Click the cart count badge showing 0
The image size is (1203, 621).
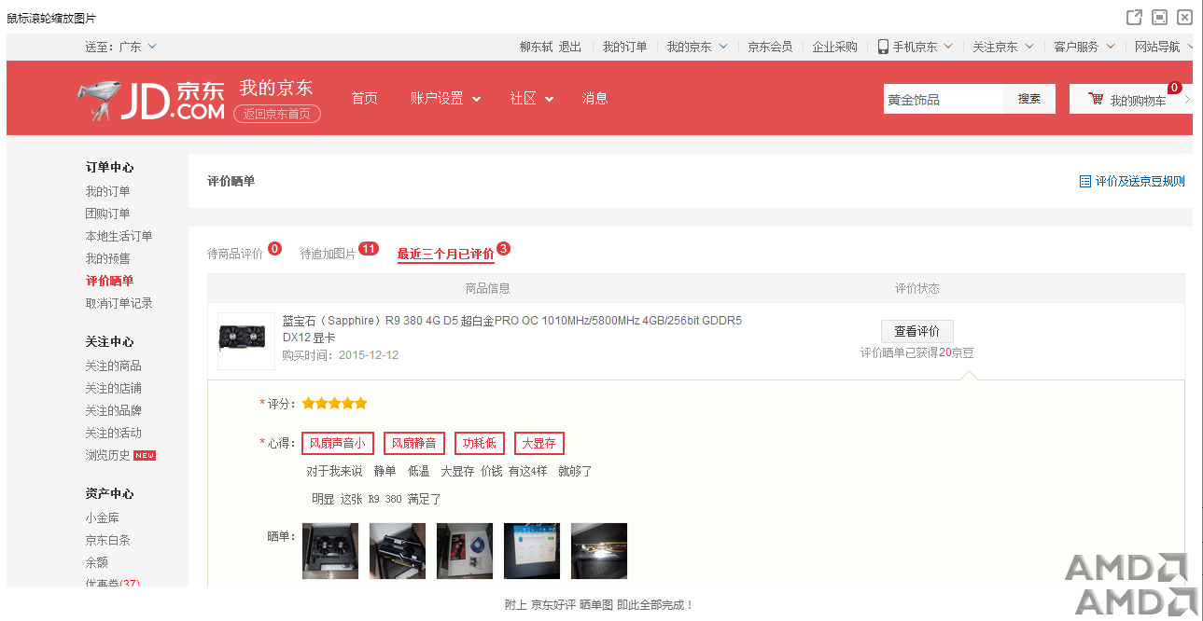tap(1174, 88)
